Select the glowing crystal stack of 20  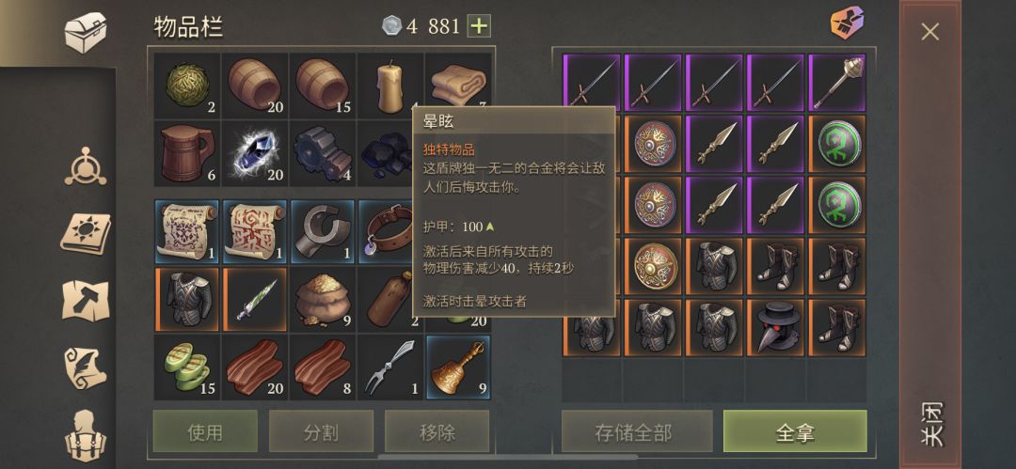tap(255, 153)
